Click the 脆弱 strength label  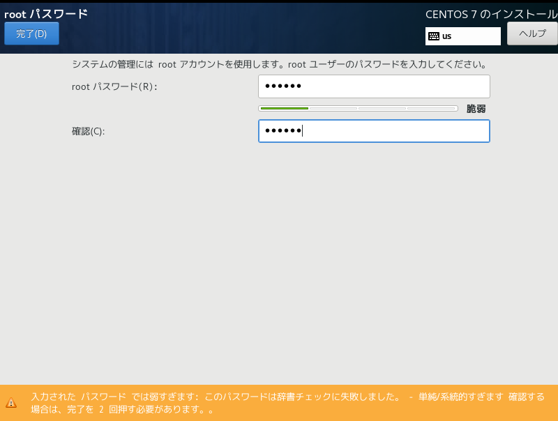(x=476, y=109)
